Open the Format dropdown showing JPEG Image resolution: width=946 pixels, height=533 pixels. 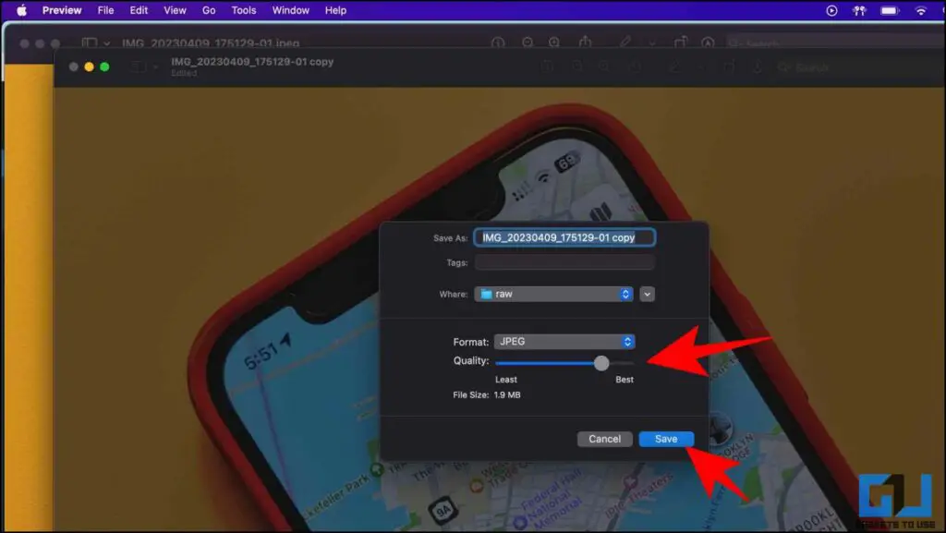click(564, 342)
